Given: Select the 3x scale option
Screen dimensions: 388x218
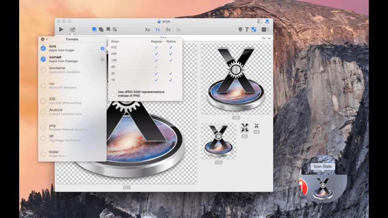Looking at the screenshot, I should pos(178,30).
